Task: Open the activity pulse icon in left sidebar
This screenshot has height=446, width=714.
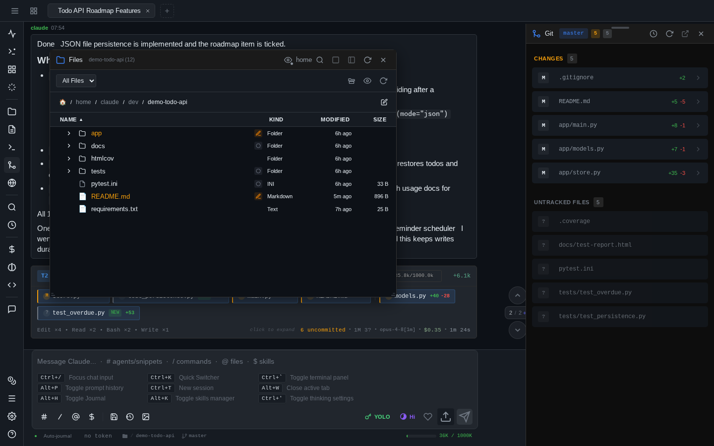Action: pyautogui.click(x=12, y=34)
